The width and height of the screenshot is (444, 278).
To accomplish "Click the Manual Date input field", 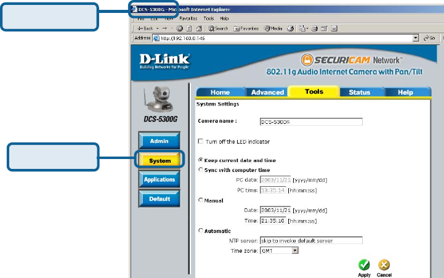I will coord(275,210).
